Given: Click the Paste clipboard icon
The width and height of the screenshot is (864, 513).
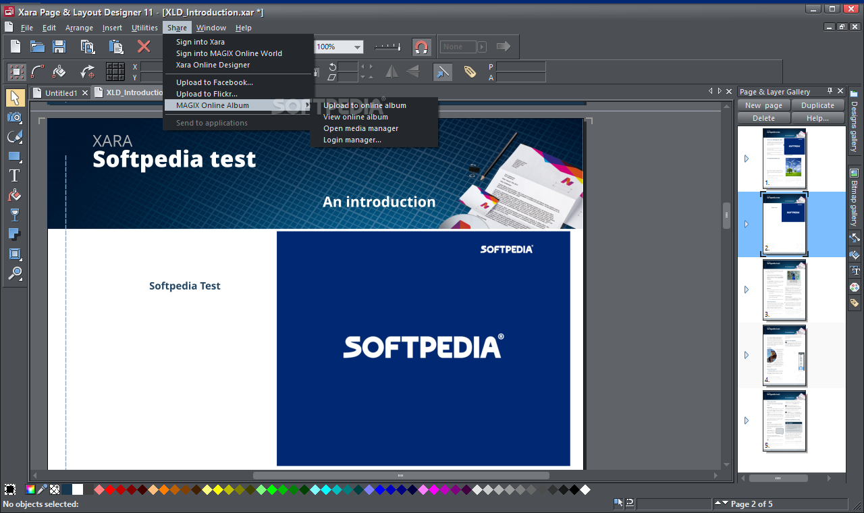Looking at the screenshot, I should coord(116,47).
